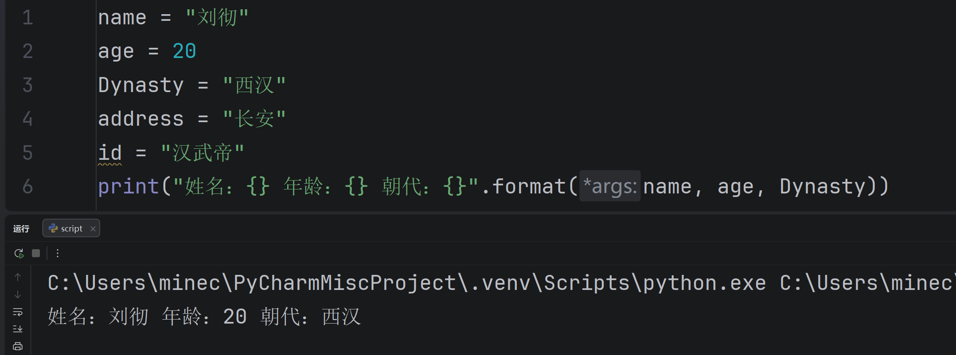
Task: Close the script run tab
Action: click(x=93, y=229)
